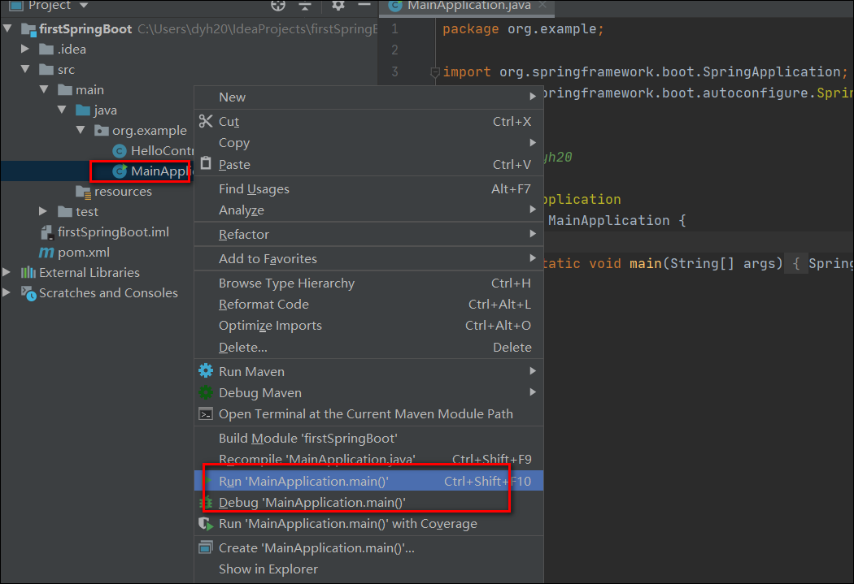Open the New submenu
Viewport: 854px width, 584px height.
click(233, 97)
